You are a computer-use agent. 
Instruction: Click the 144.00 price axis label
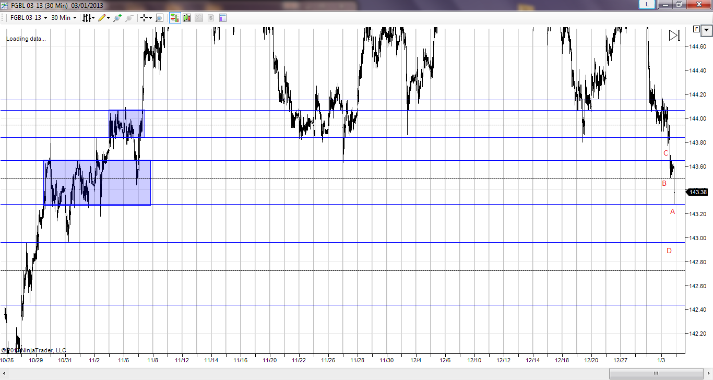click(698, 119)
